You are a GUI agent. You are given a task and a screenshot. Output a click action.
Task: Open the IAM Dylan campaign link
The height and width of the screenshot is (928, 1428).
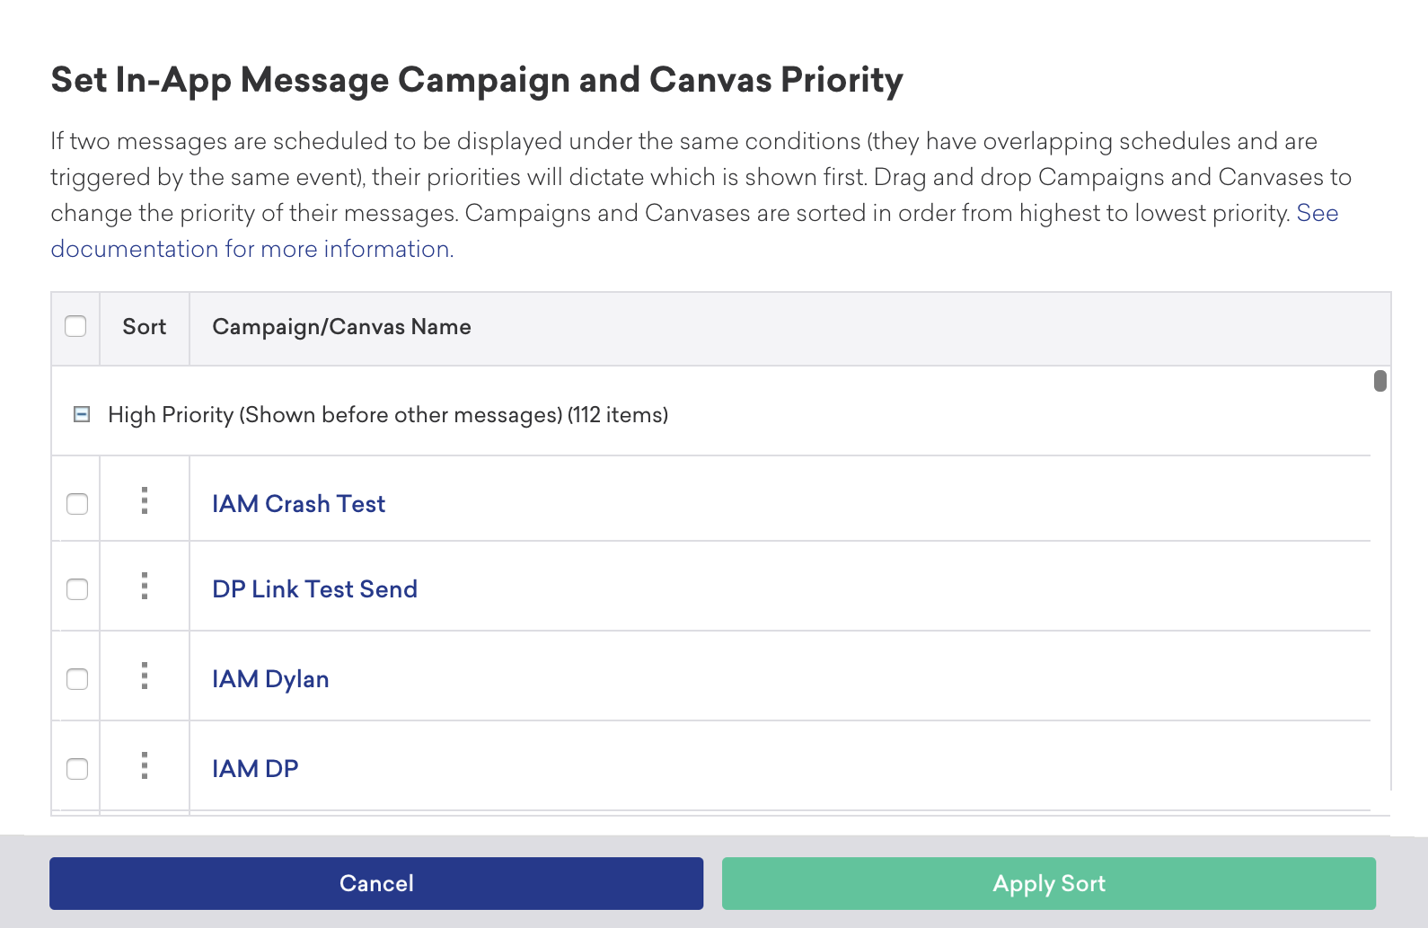pyautogui.click(x=270, y=679)
